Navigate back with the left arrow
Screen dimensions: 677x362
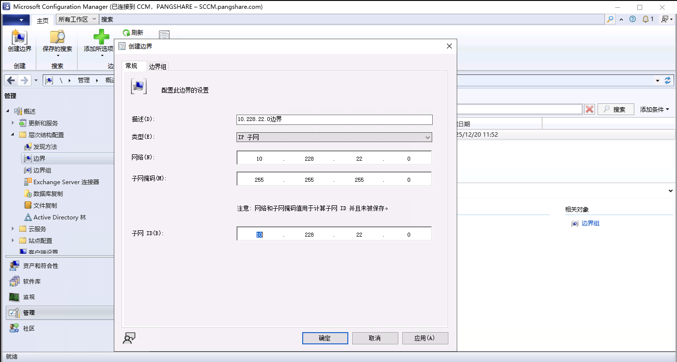click(11, 80)
